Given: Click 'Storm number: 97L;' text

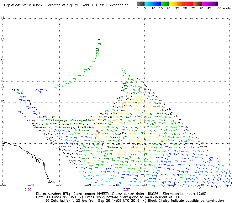Looking at the screenshot, I should coord(53,194).
